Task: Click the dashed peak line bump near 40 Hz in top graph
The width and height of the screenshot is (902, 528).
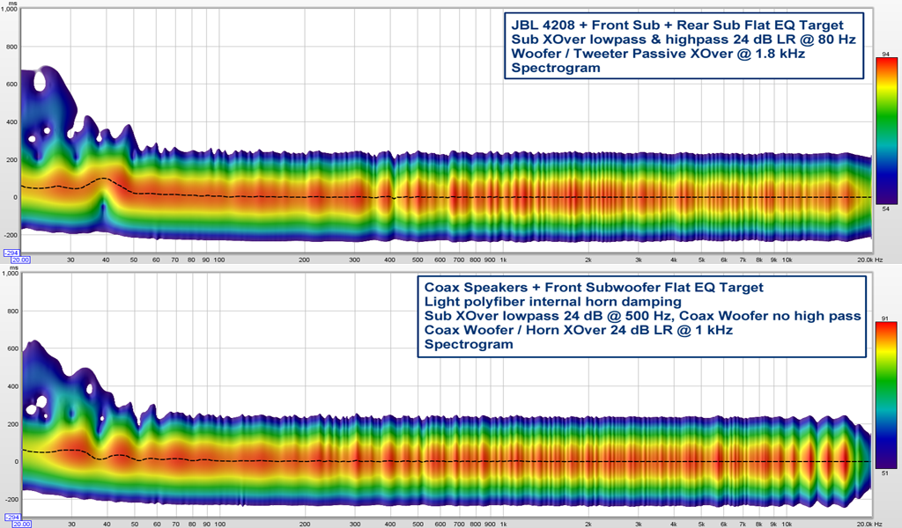Action: pos(104,179)
